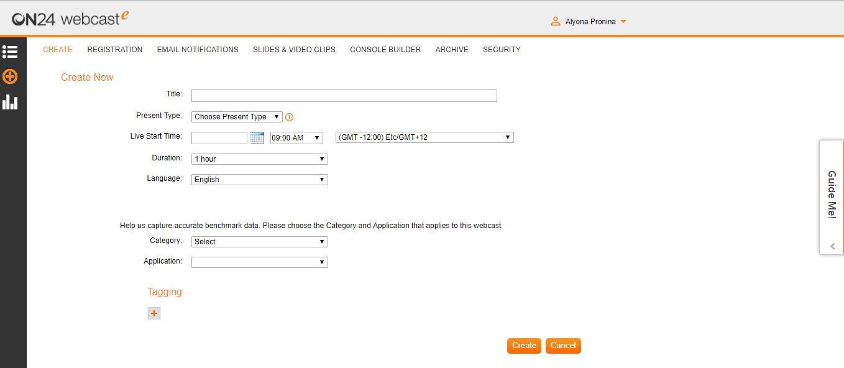The image size is (844, 368).
Task: Open the analytics bar chart icon
Action: pos(10,102)
